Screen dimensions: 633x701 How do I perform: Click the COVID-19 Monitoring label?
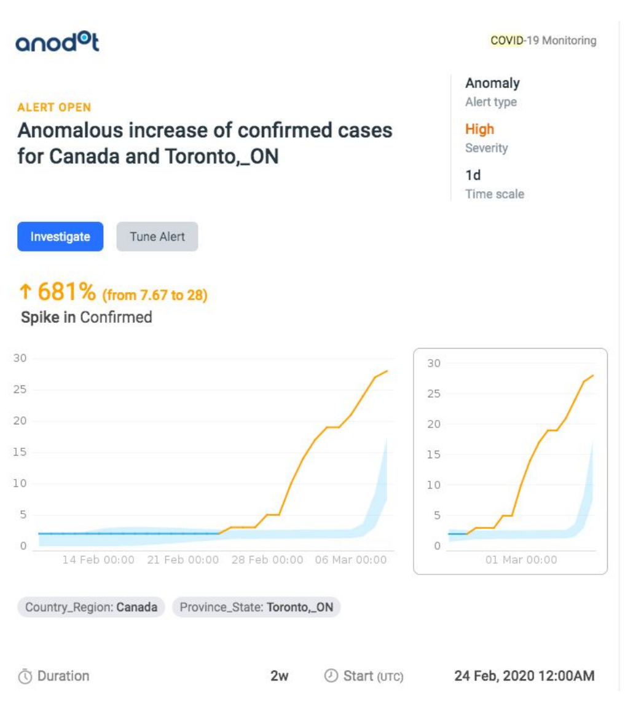[x=543, y=41]
